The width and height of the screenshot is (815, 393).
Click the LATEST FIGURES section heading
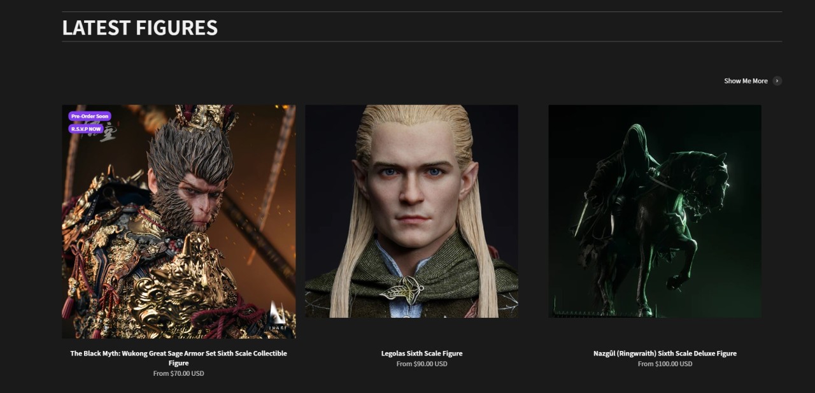140,27
